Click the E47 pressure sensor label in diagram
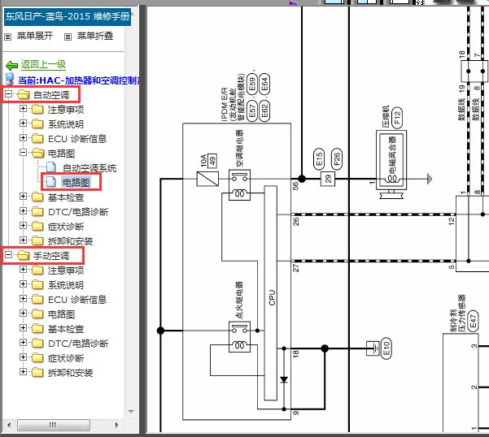The height and width of the screenshot is (437, 489). pos(473,321)
